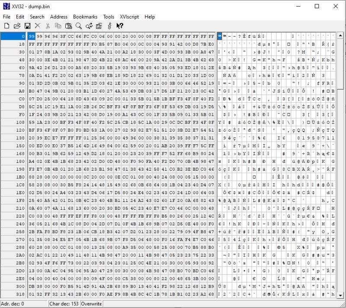Click 'Adr. dec: 0' in status bar

click(x=13, y=304)
